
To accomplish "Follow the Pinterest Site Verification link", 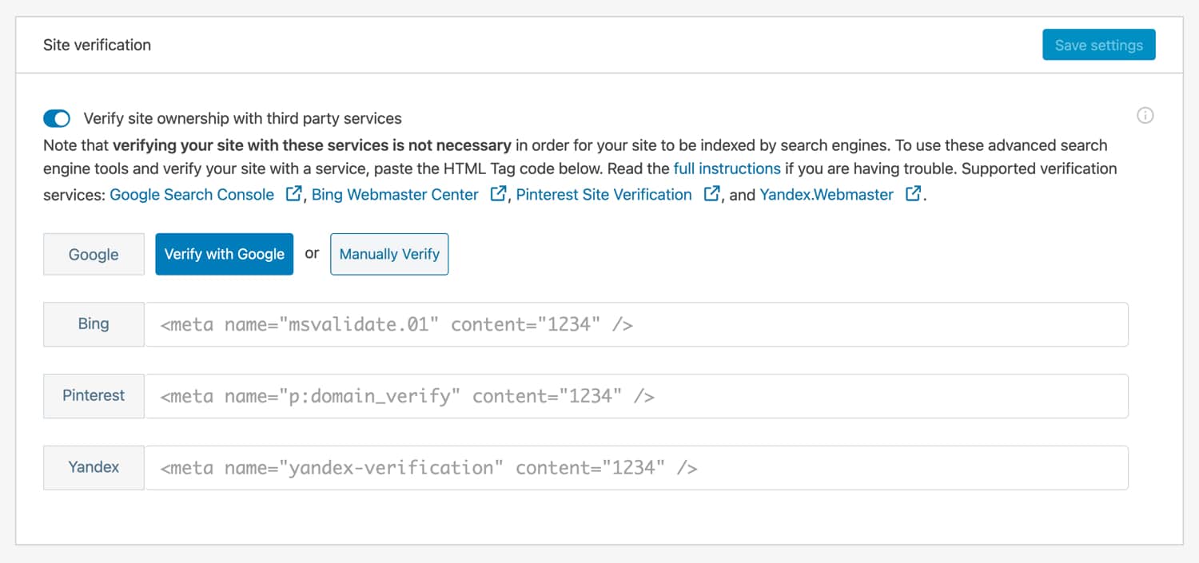I will [x=603, y=195].
